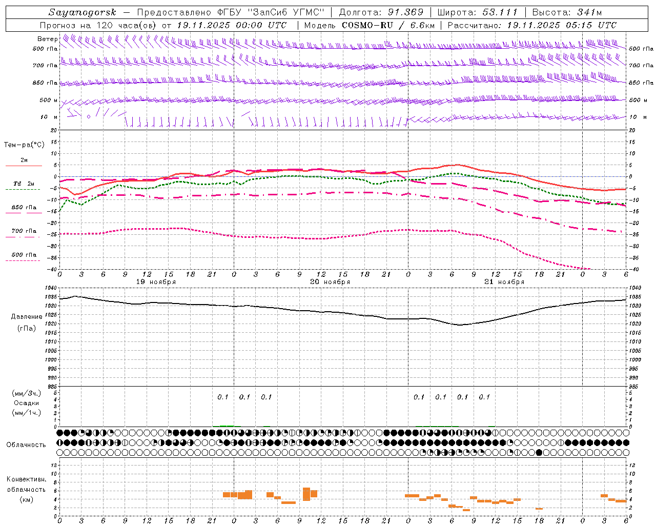
Task: Click the pink dotted '500 гПа' legend line
Action: pos(23,260)
